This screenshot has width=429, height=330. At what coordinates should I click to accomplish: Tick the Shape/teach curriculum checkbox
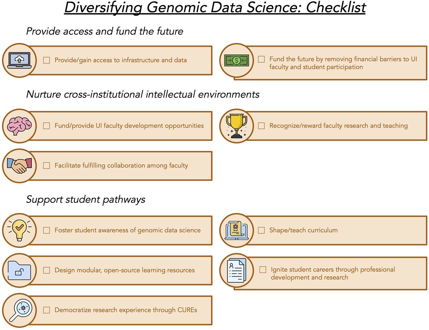click(x=261, y=230)
